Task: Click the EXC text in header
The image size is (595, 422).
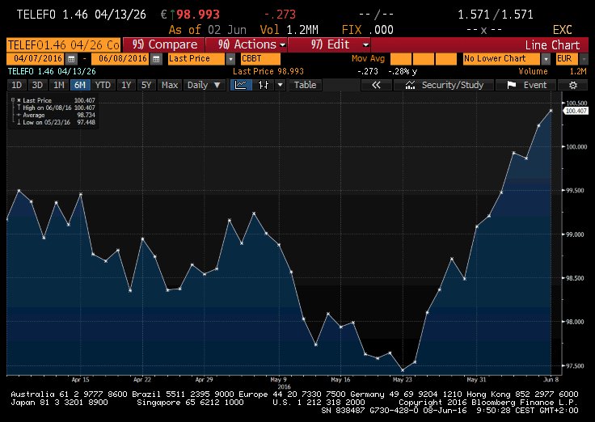Action: tap(562, 30)
